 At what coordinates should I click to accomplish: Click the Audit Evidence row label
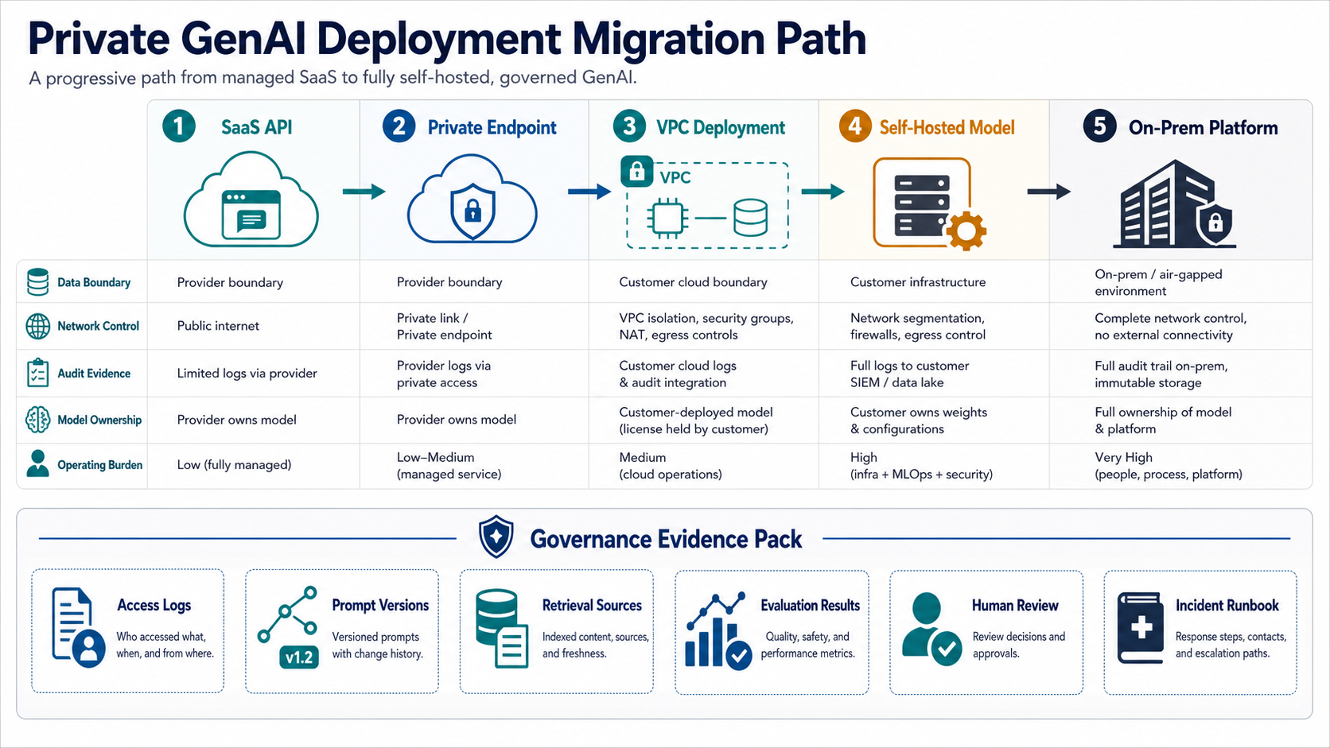point(94,373)
